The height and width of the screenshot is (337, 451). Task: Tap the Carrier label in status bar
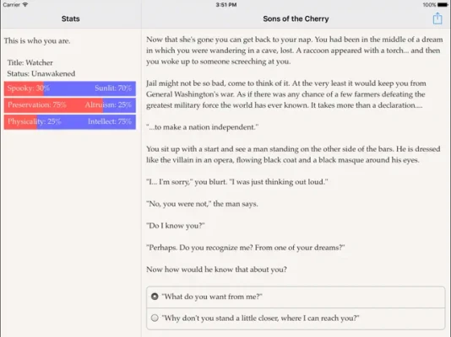(12, 4)
